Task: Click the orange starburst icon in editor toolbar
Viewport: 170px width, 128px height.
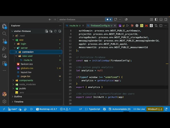Action: [132, 26]
